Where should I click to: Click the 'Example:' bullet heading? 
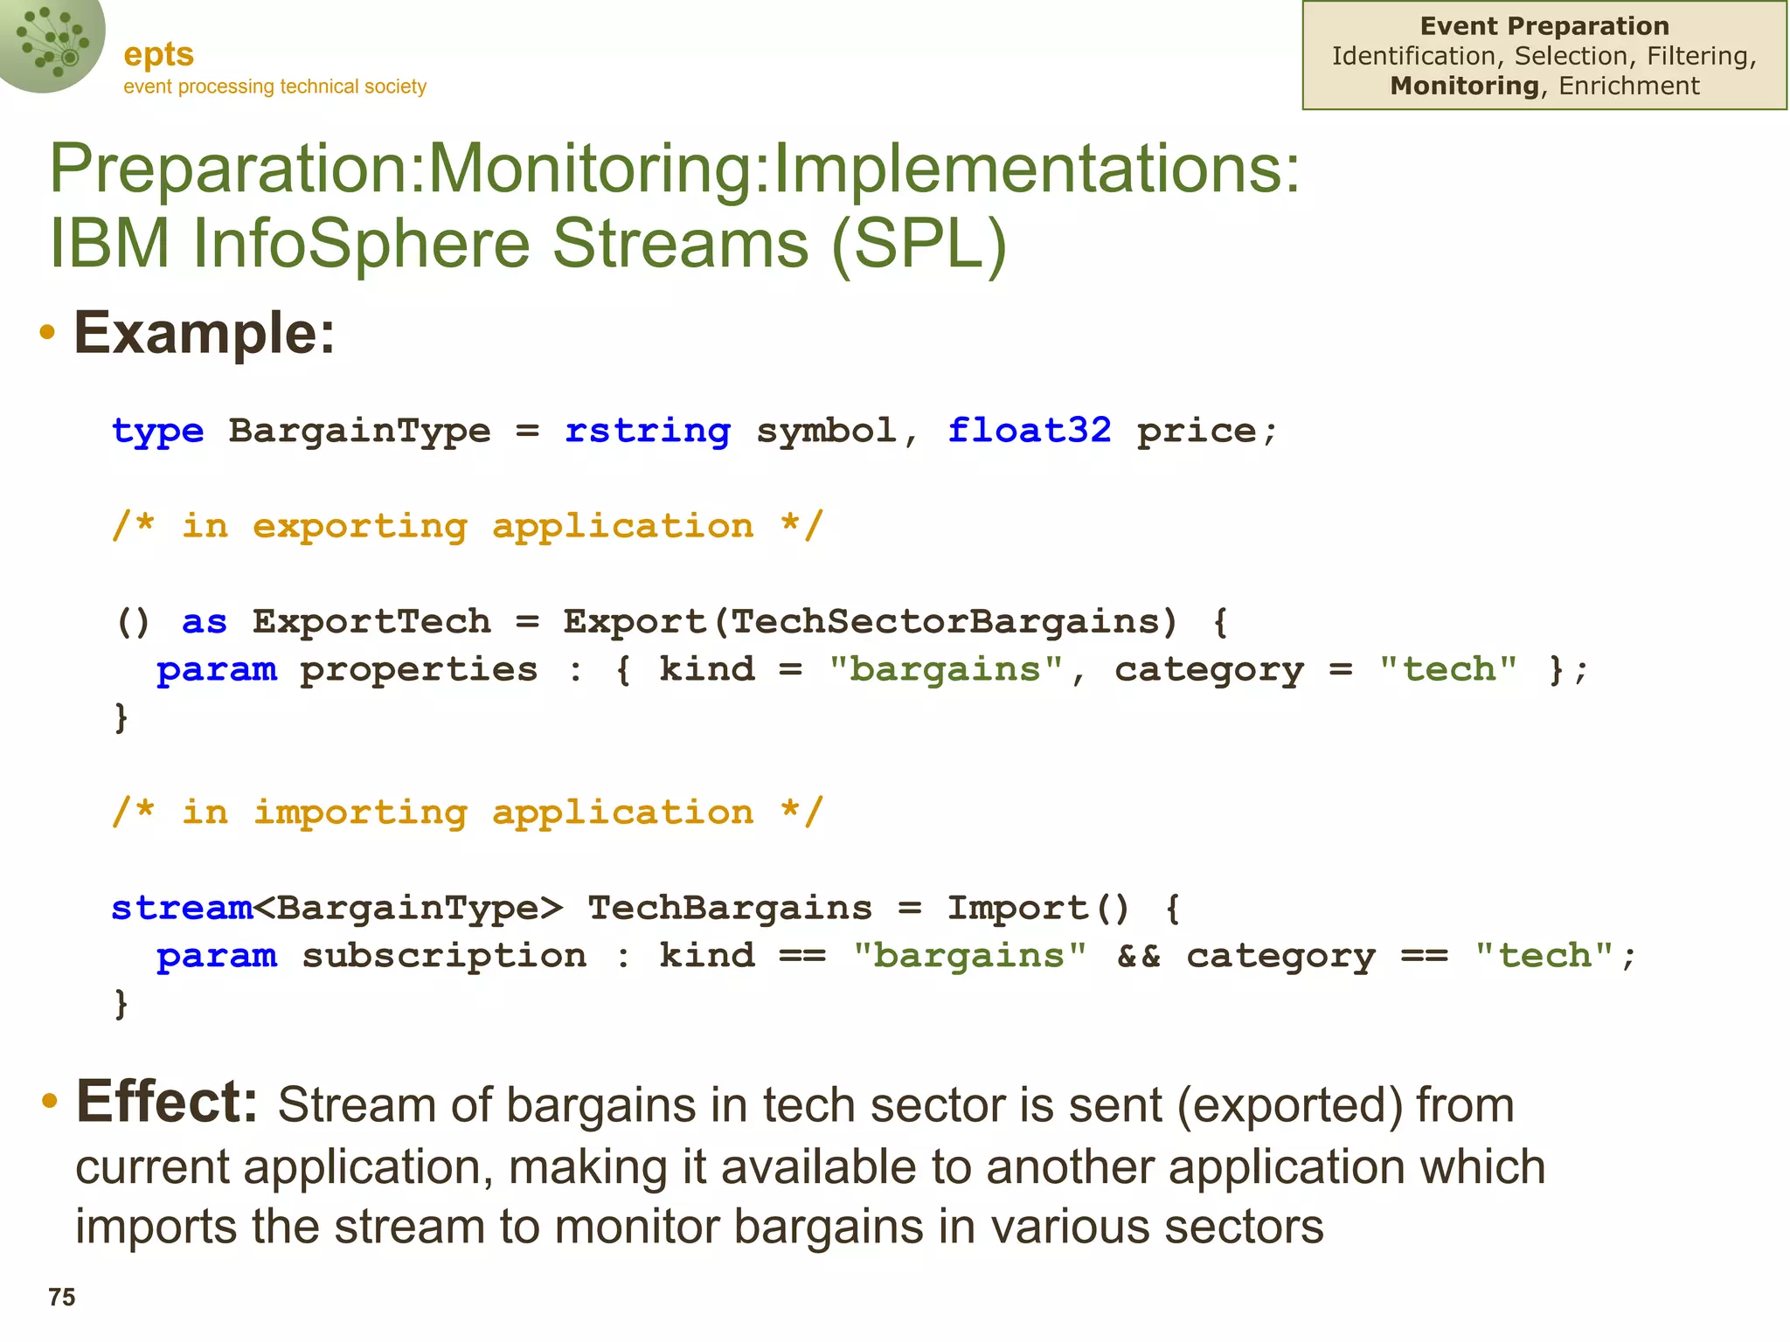point(205,333)
